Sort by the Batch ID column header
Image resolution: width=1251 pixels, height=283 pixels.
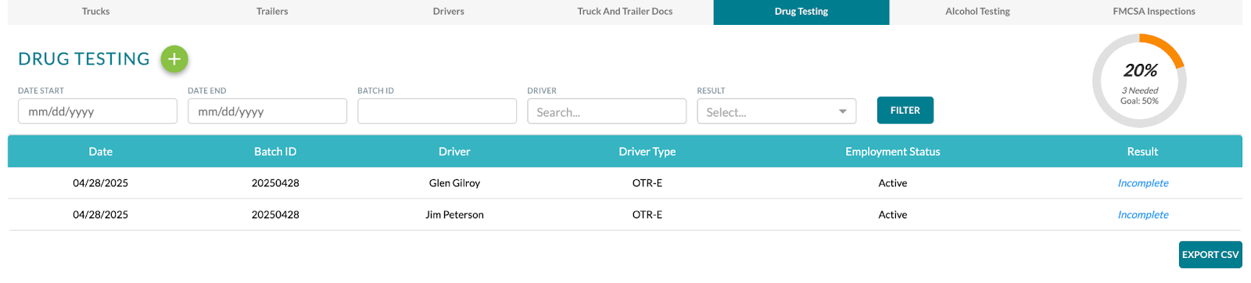click(x=275, y=152)
